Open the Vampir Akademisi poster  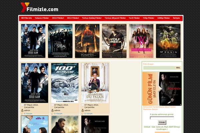pos(141,41)
